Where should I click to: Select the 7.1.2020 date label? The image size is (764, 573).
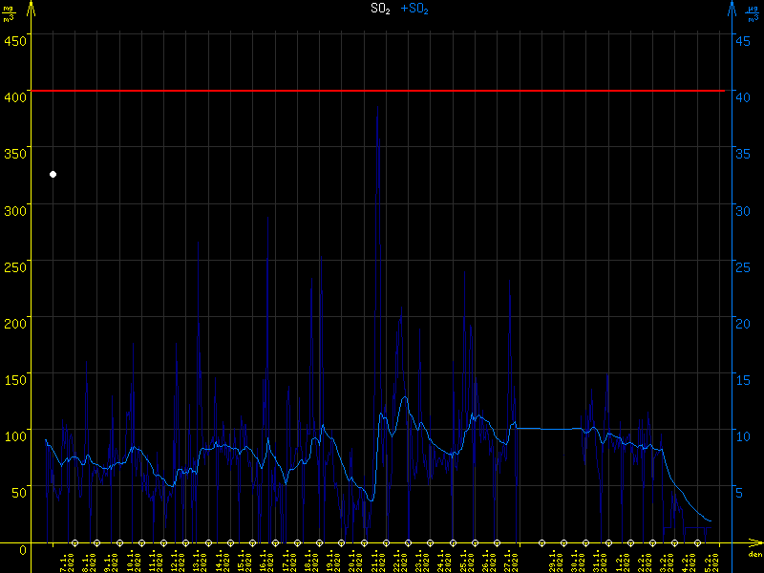(x=65, y=562)
